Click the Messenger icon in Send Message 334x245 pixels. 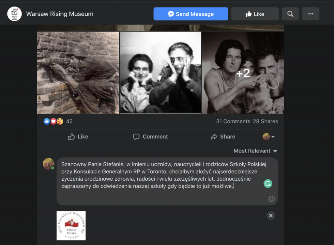coord(171,14)
